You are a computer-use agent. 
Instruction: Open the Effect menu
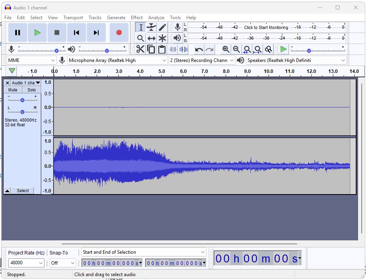[x=137, y=18]
